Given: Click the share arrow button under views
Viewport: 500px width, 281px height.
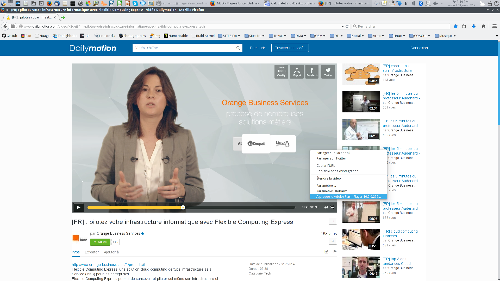Looking at the screenshot, I should [333, 241].
